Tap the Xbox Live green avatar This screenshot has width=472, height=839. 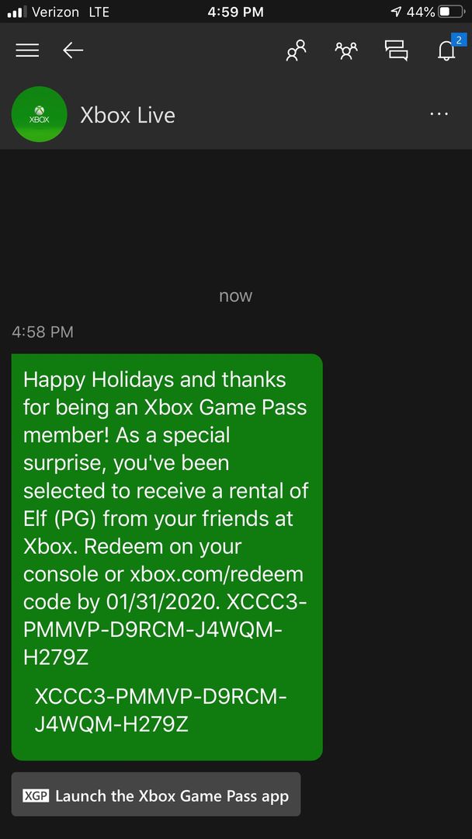tap(39, 114)
